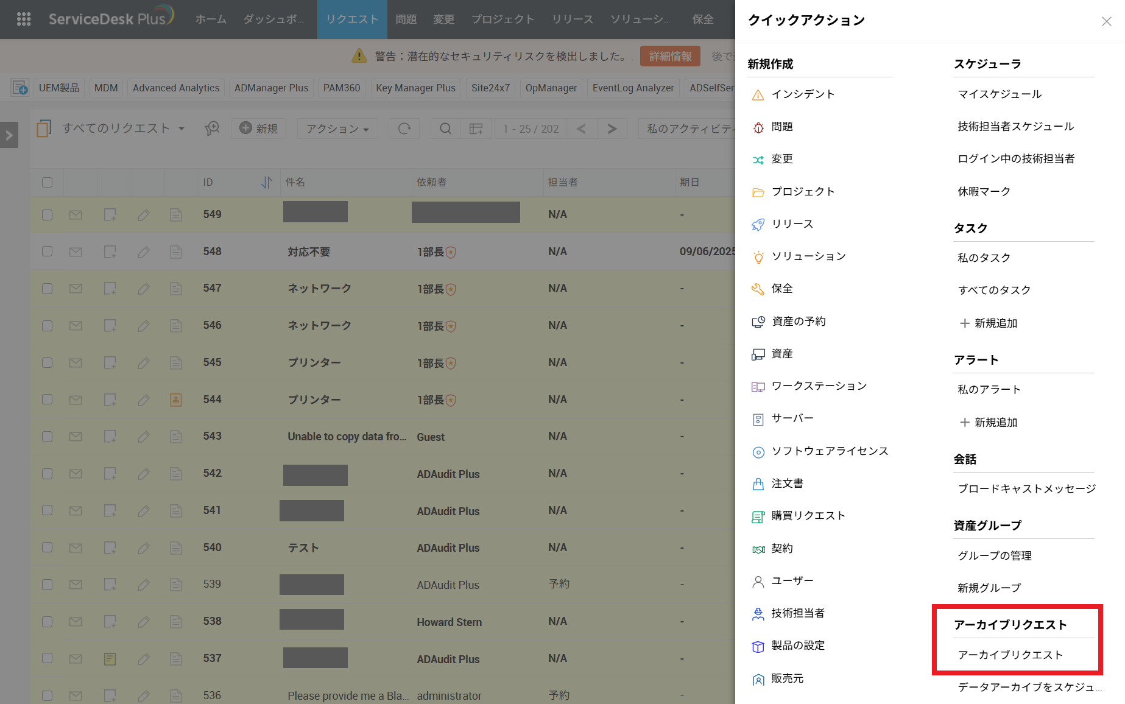Click the refresh icon in request toolbar
The width and height of the screenshot is (1125, 704).
[x=404, y=128]
